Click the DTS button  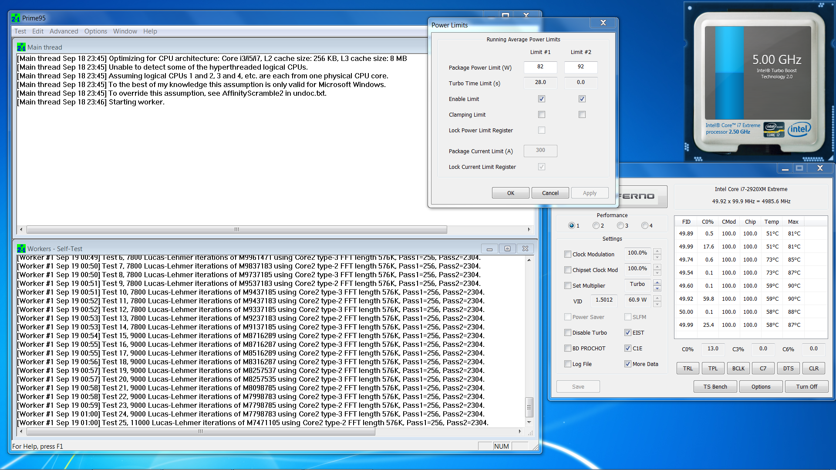tap(789, 368)
